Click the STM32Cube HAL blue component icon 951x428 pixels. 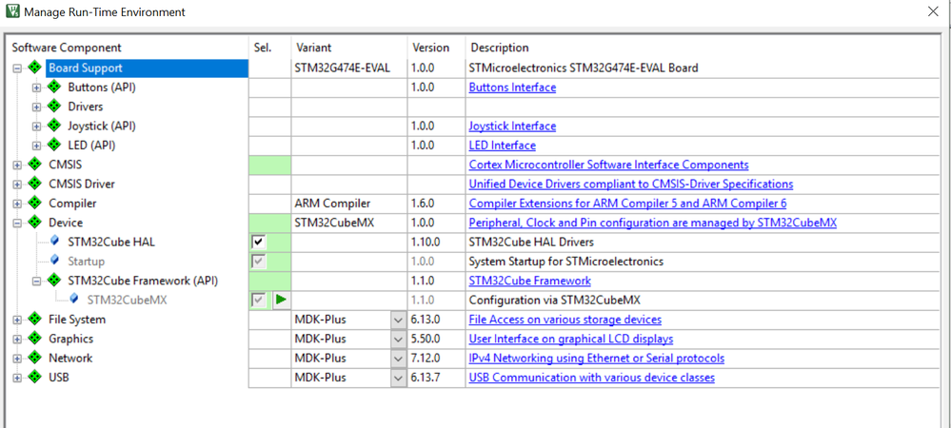click(54, 242)
